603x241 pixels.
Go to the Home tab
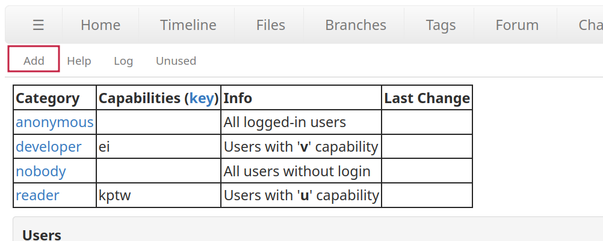(100, 25)
